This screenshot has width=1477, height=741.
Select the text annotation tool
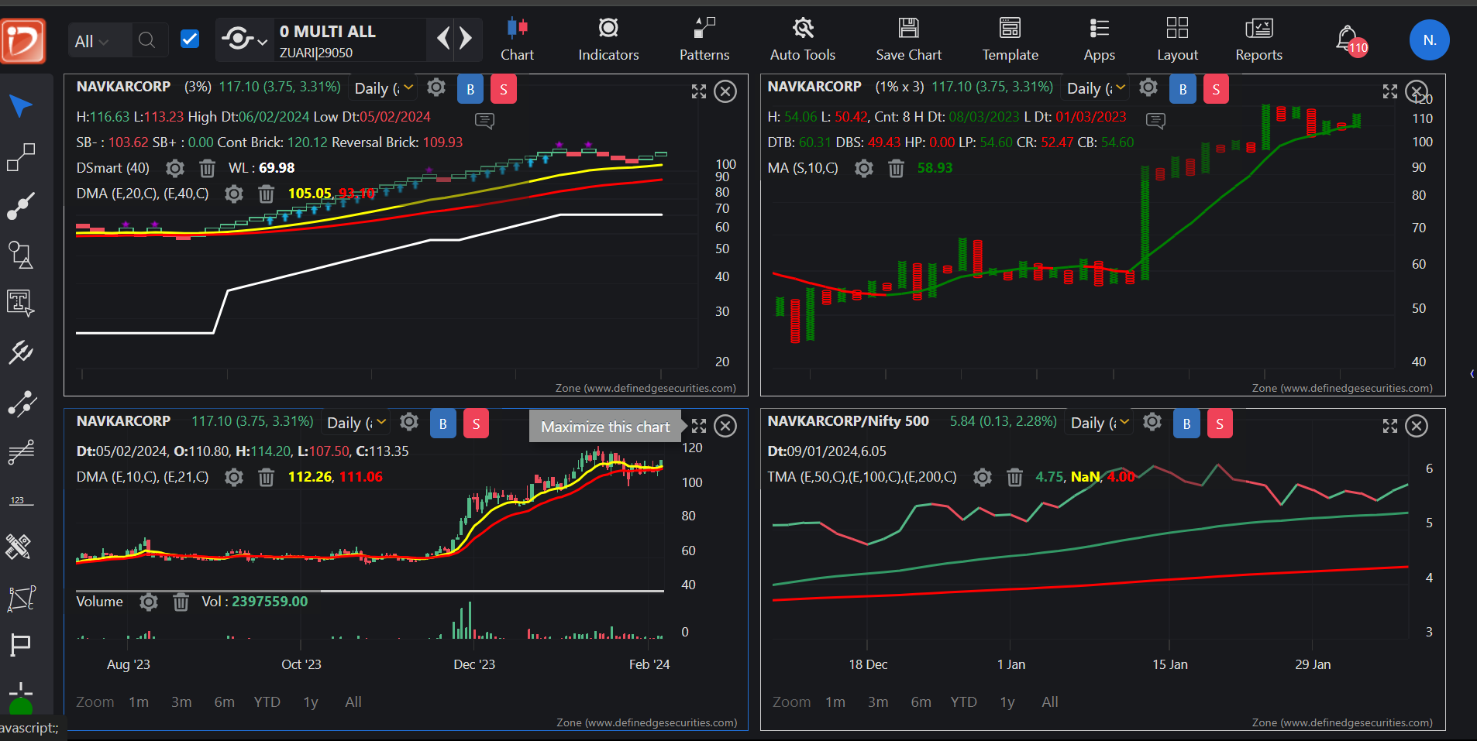[x=21, y=303]
